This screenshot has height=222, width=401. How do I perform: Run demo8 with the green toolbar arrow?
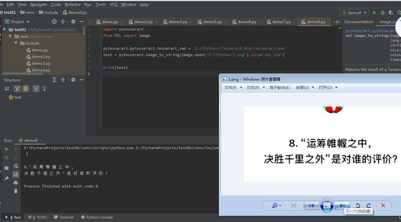coord(375,12)
